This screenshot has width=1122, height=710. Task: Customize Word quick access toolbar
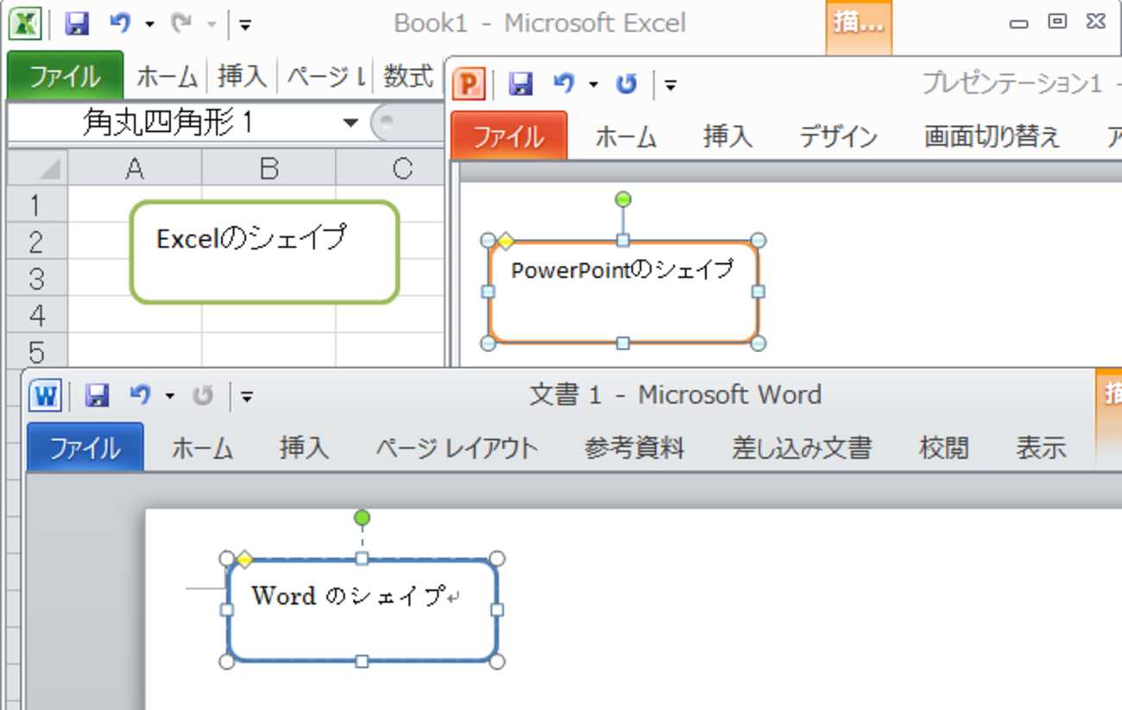point(247,397)
